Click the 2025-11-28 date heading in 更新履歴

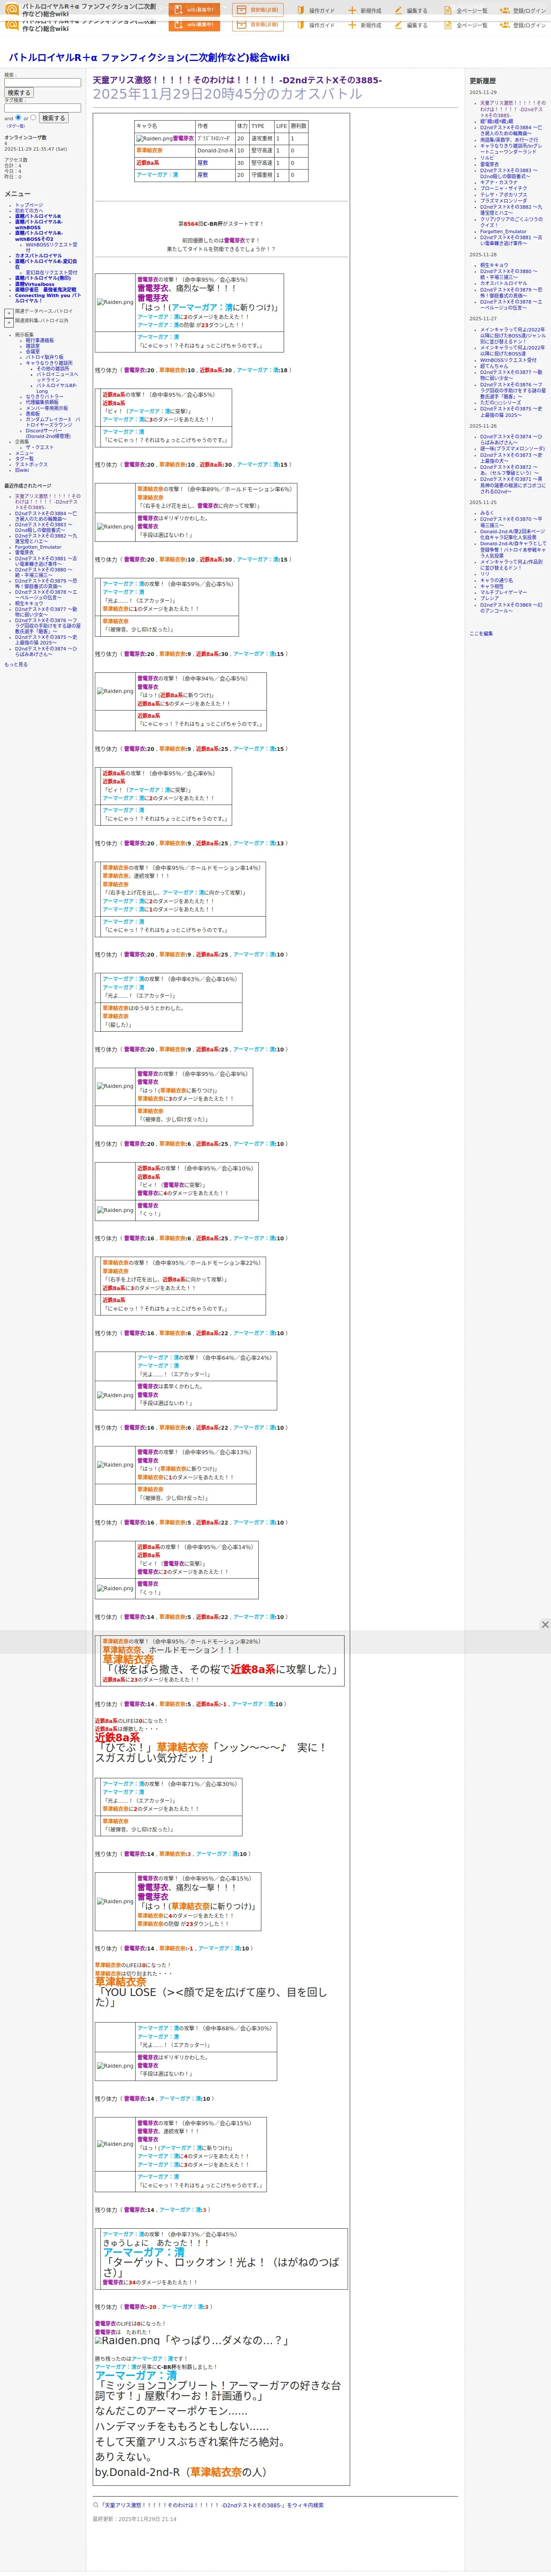pos(483,255)
